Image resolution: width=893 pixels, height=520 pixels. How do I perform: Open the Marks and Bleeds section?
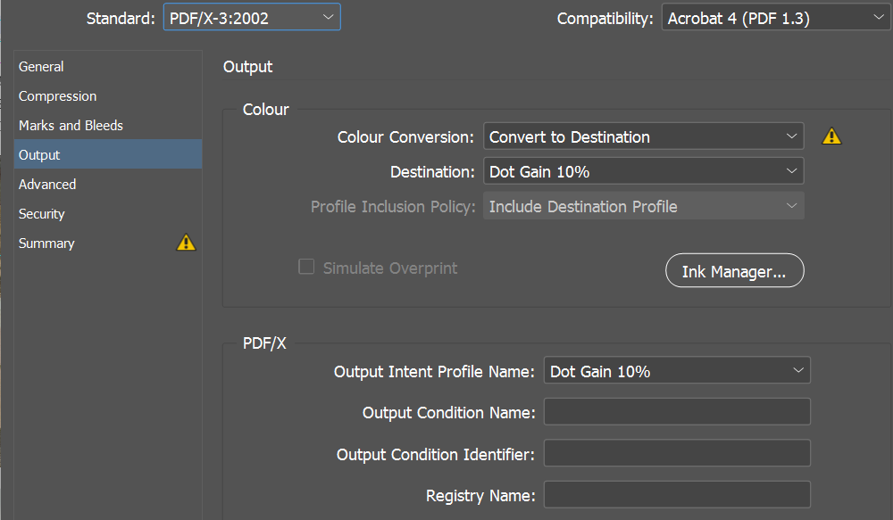pyautogui.click(x=71, y=126)
